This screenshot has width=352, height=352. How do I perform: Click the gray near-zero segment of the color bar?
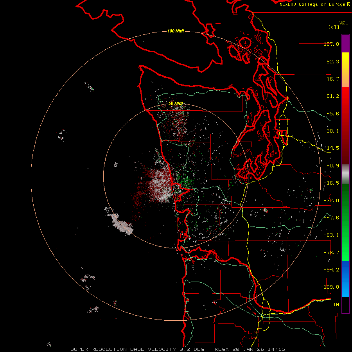tap(345, 174)
